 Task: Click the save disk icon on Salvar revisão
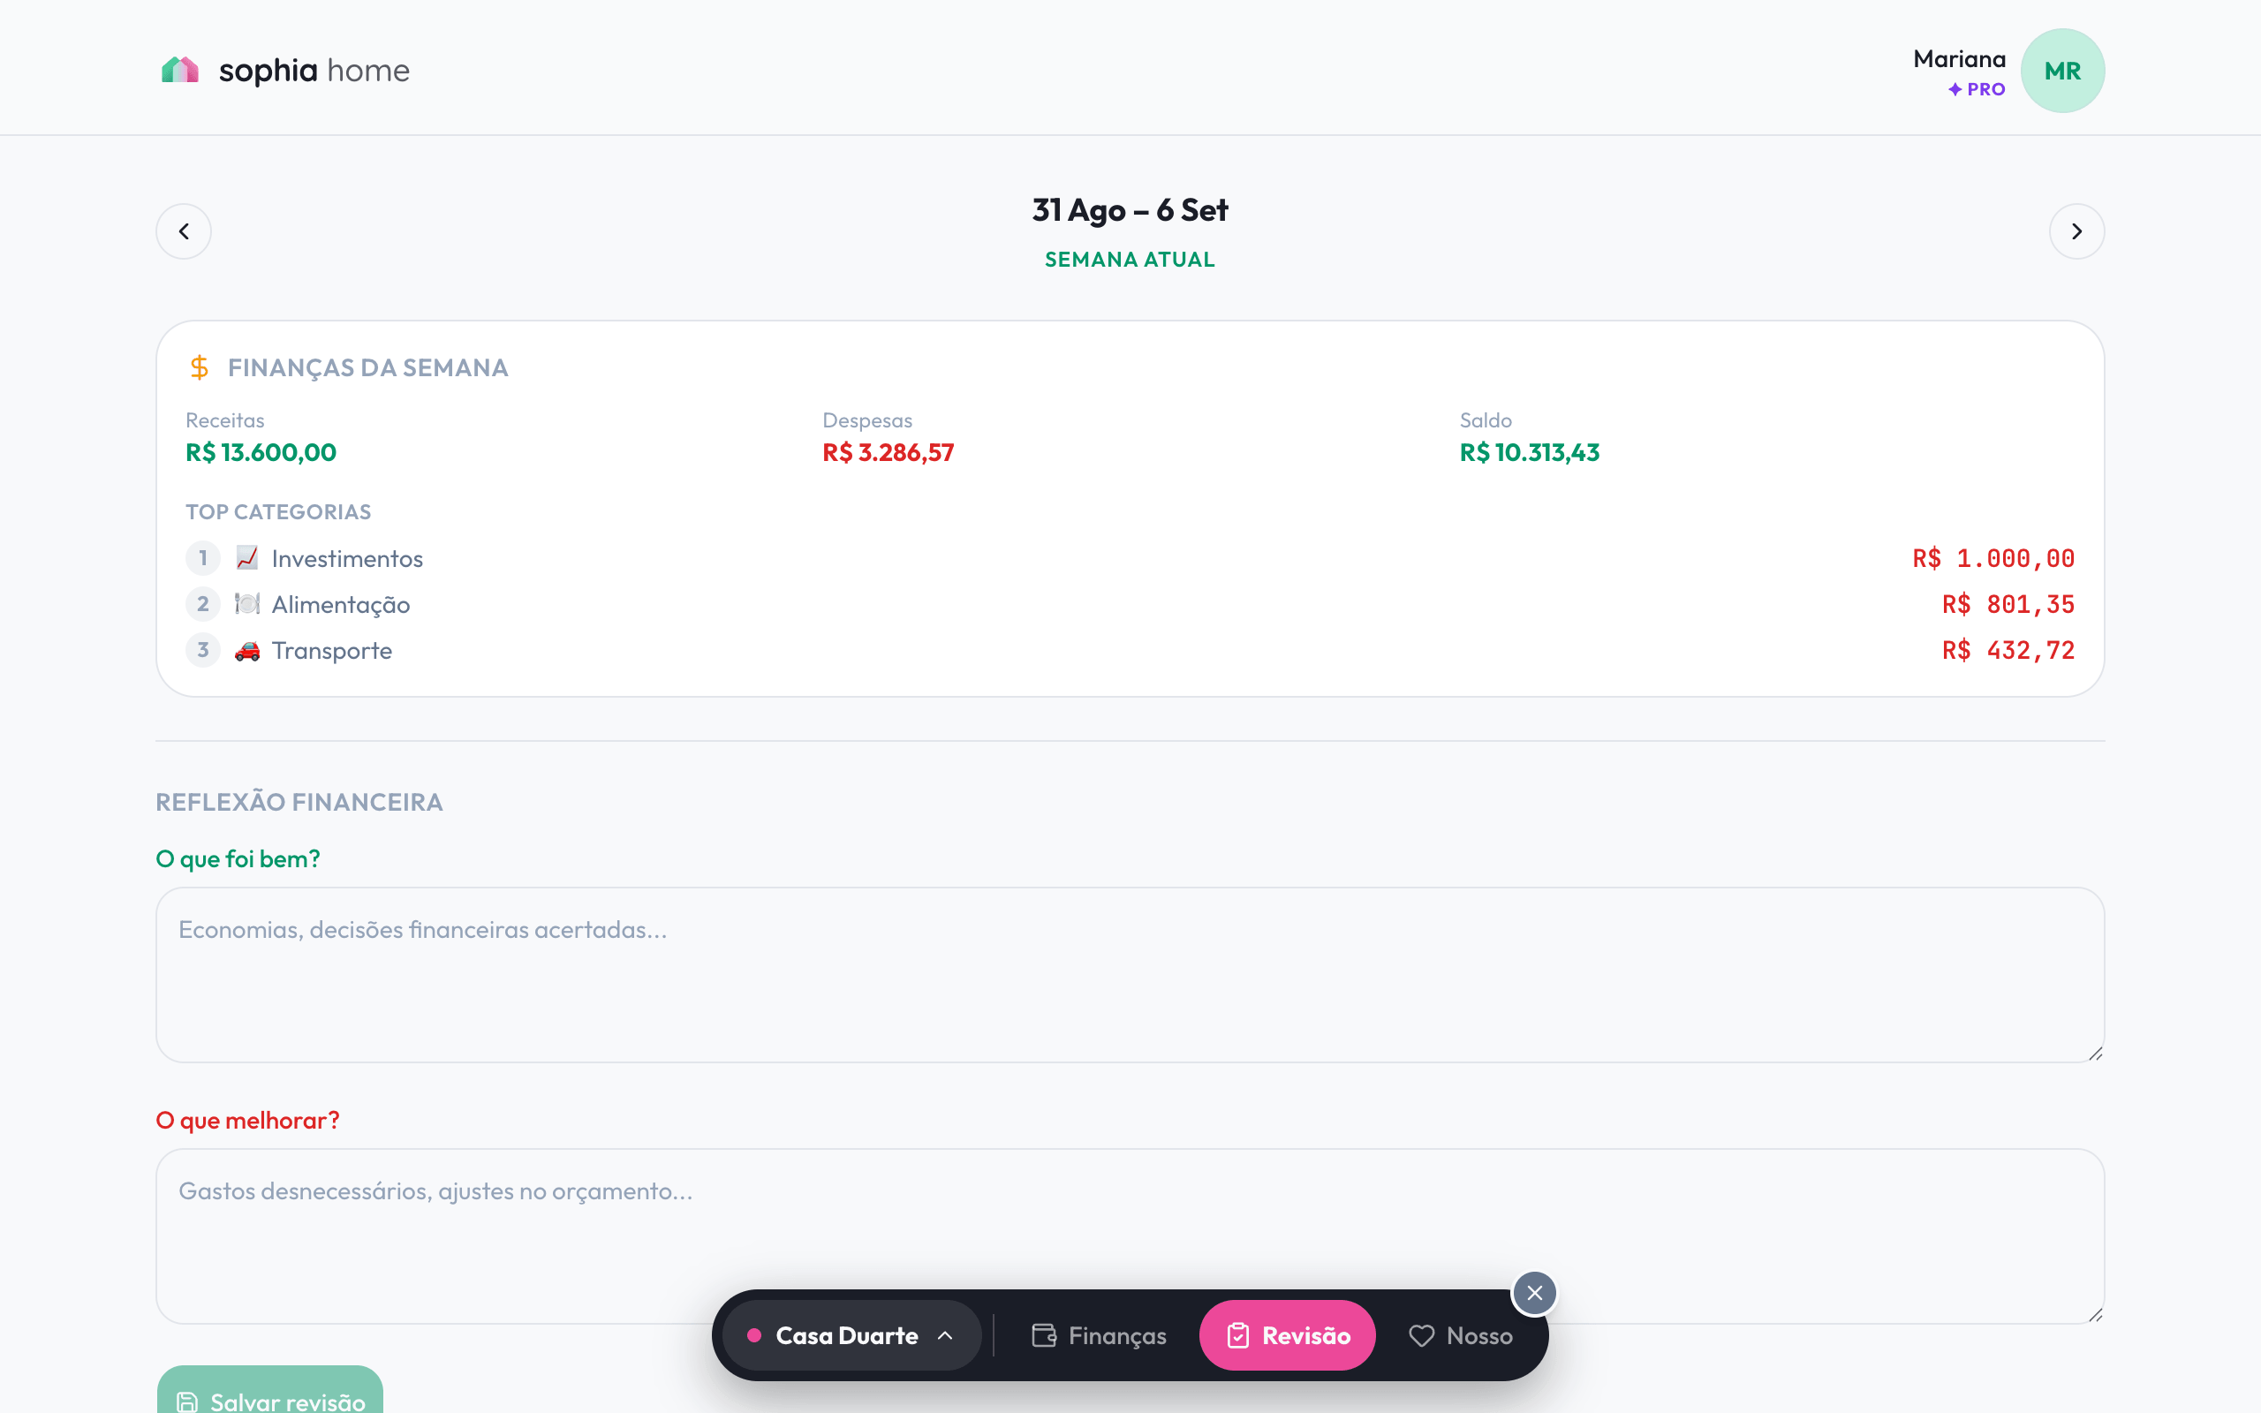tap(187, 1402)
